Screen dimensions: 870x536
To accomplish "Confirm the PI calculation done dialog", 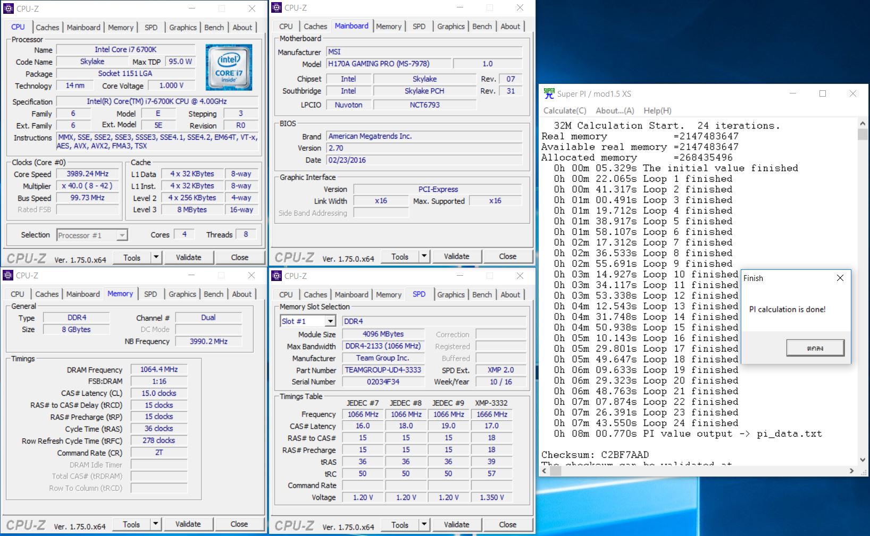I will coord(815,348).
